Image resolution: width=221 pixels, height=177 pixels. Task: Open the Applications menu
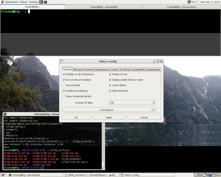coord(12,2)
